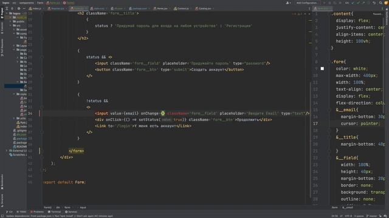Open the editor tabs overflow menu icon
The width and height of the screenshot is (389, 218).
coord(309,8)
